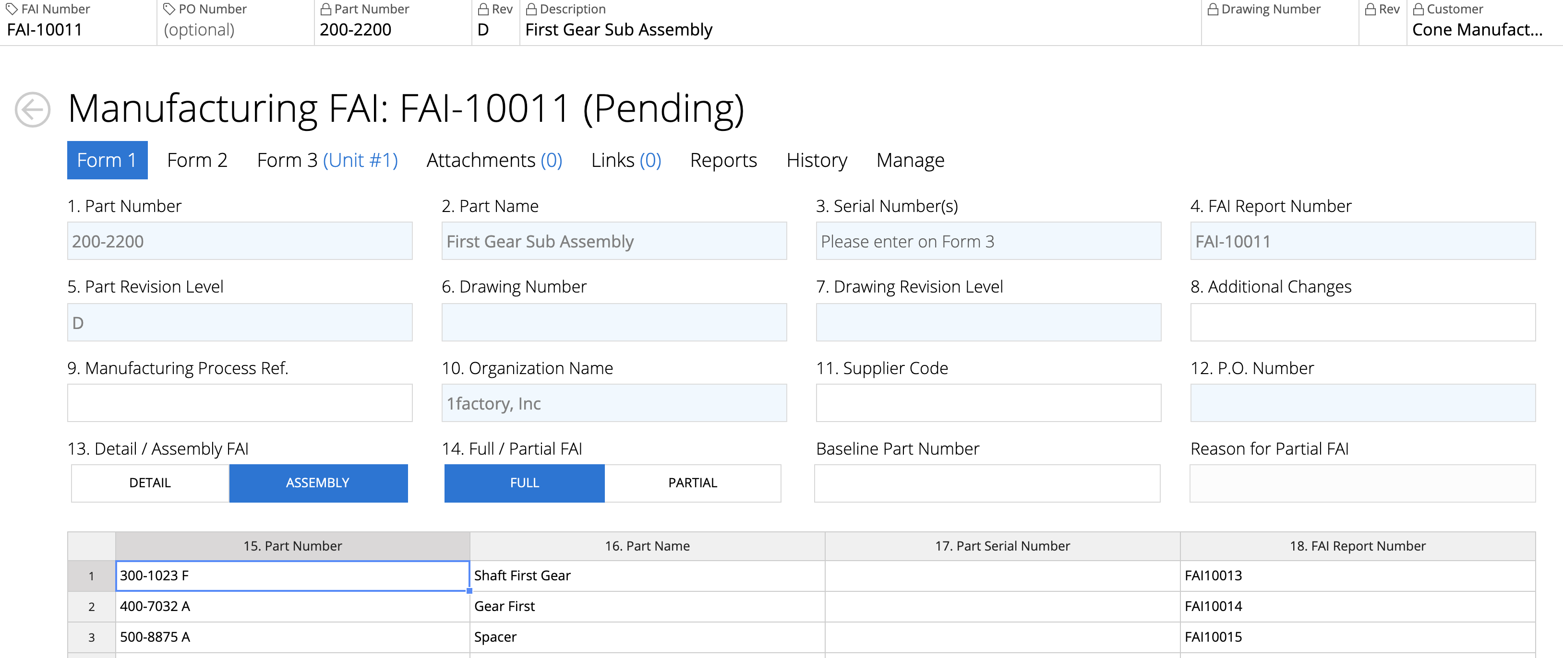Click the row 3 number header

coord(92,637)
